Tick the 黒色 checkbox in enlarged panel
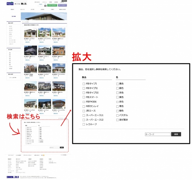 [x=117, y=84]
